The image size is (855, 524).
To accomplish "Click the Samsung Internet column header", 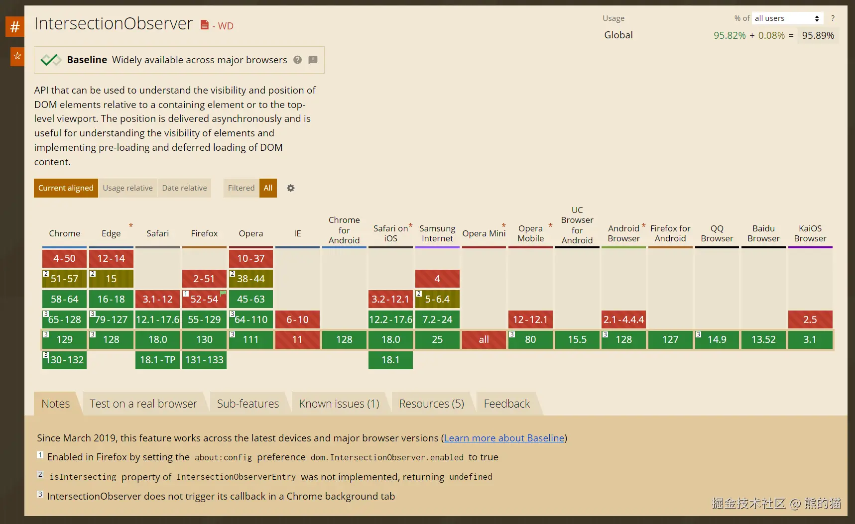I will (437, 233).
